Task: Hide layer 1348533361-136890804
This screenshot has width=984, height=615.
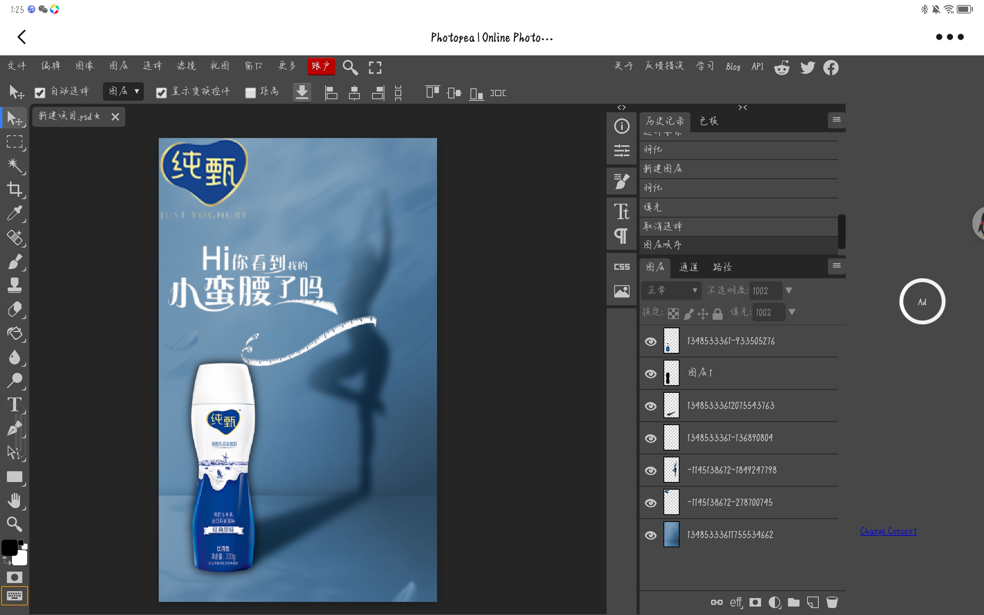Action: (651, 438)
